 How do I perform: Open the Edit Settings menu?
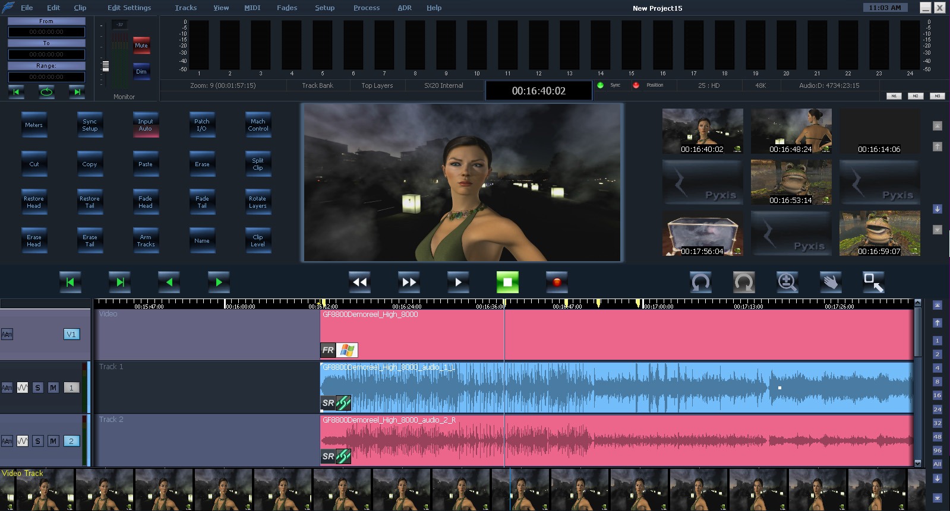point(129,8)
